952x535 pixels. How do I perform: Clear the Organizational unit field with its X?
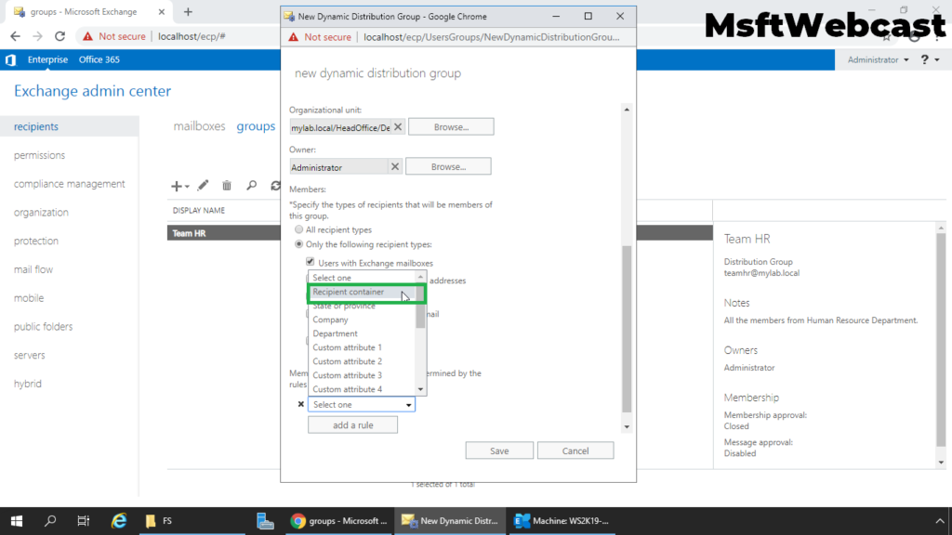398,126
